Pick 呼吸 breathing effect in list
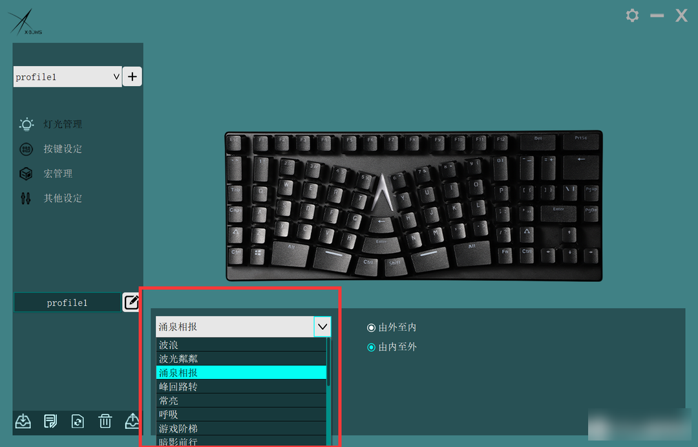The image size is (698, 447). point(241,415)
